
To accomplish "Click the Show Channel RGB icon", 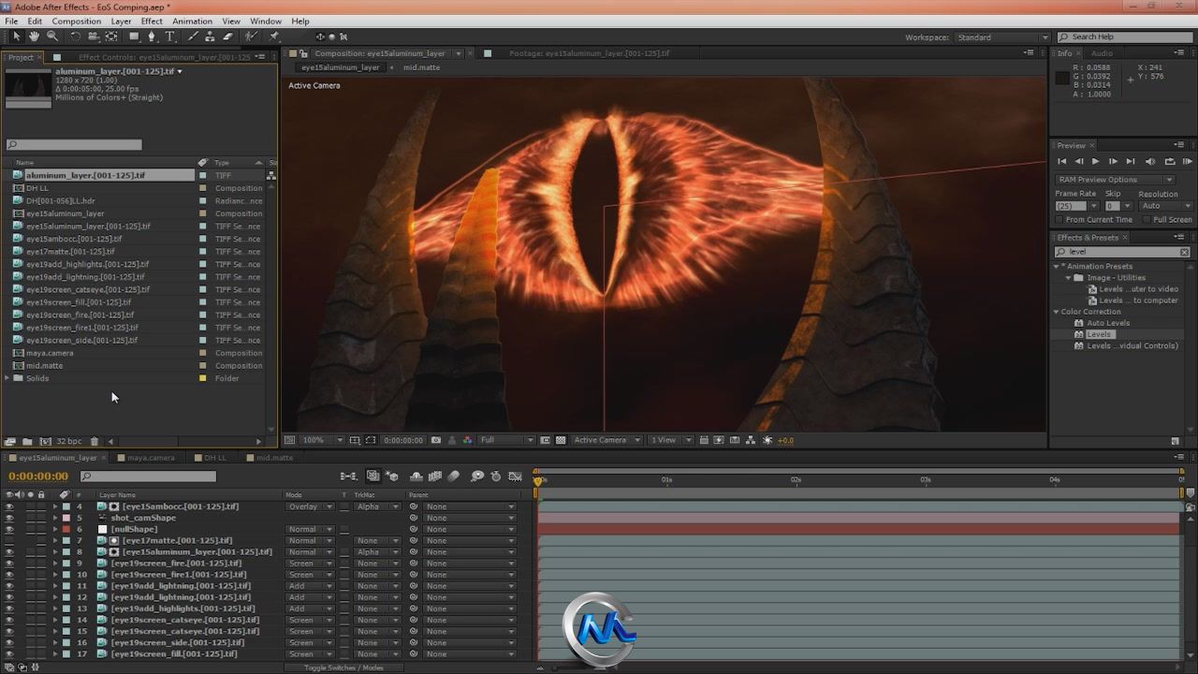I will [x=467, y=440].
